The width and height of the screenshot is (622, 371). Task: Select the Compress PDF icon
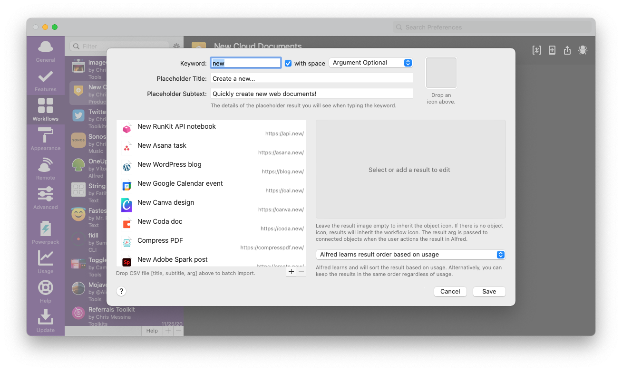click(x=126, y=243)
